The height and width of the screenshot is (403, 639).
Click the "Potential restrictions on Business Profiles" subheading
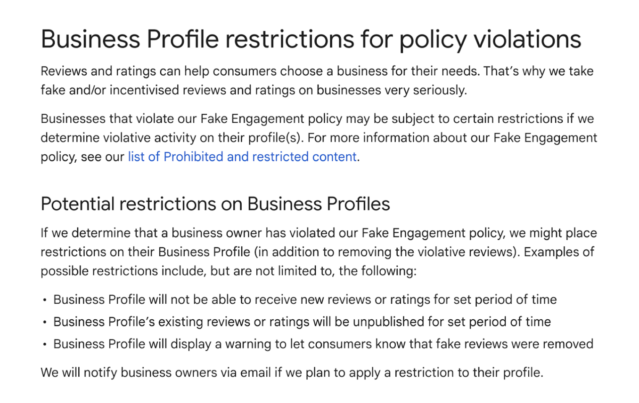click(215, 204)
